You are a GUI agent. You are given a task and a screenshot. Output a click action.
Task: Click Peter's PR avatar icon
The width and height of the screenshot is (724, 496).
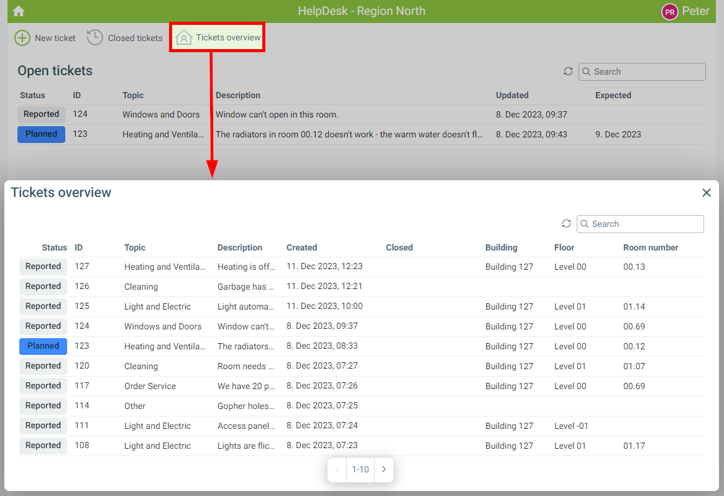[x=669, y=11]
